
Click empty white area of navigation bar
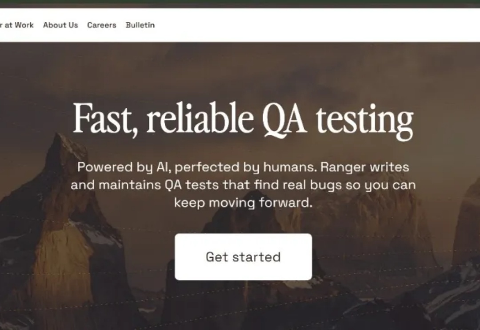[x=311, y=25]
